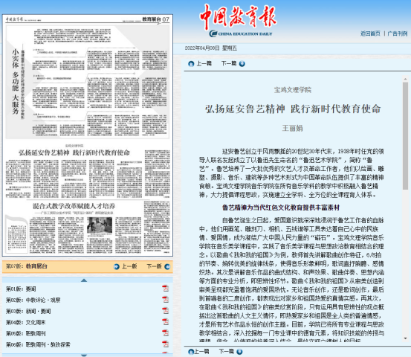Click top previous article arrow icon
The height and width of the screenshot is (357, 411).
point(191,63)
